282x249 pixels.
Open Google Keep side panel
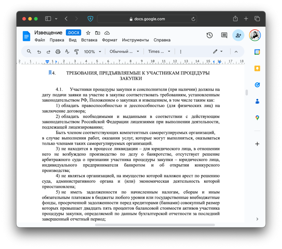pos(257,68)
